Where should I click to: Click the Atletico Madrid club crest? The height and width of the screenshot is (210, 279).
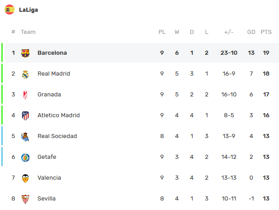(26, 115)
